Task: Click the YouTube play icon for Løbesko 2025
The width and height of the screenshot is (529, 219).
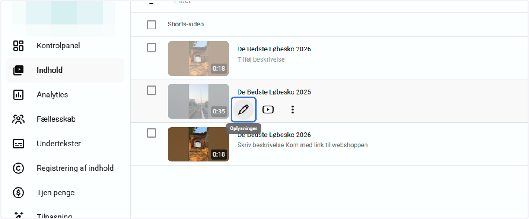Action: click(268, 109)
